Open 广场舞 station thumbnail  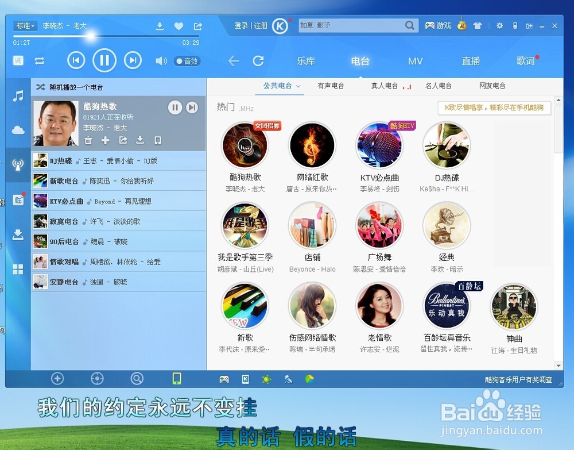379,225
